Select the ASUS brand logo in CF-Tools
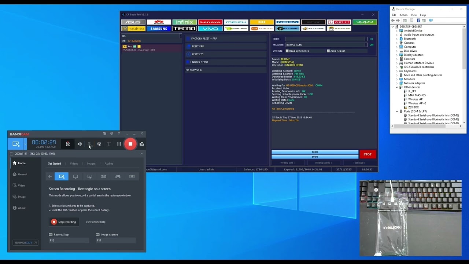Viewport: 469px width, 264px height. 133,22
